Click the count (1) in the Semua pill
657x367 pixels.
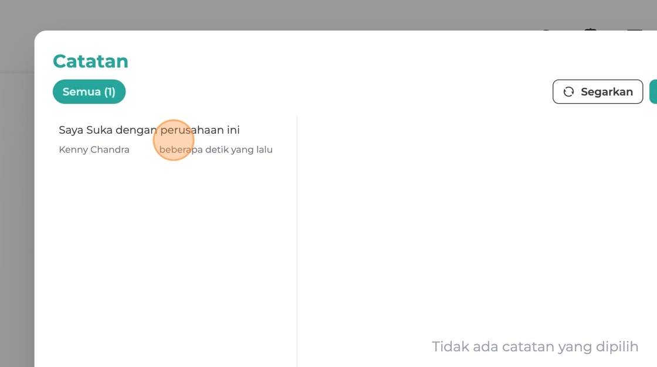110,91
